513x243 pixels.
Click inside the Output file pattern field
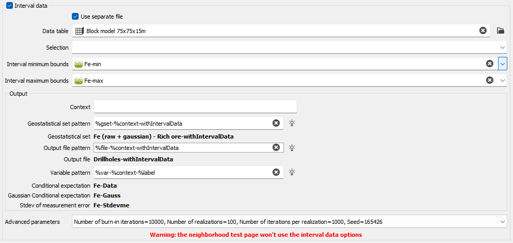click(183, 148)
